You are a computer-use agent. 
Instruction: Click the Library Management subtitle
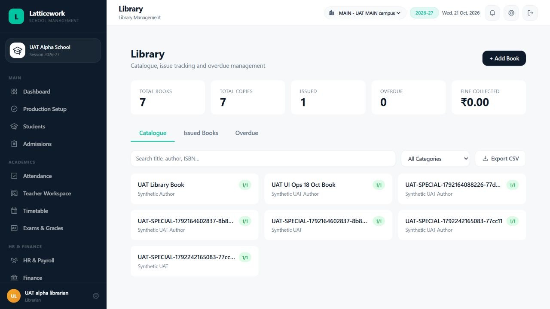(140, 18)
